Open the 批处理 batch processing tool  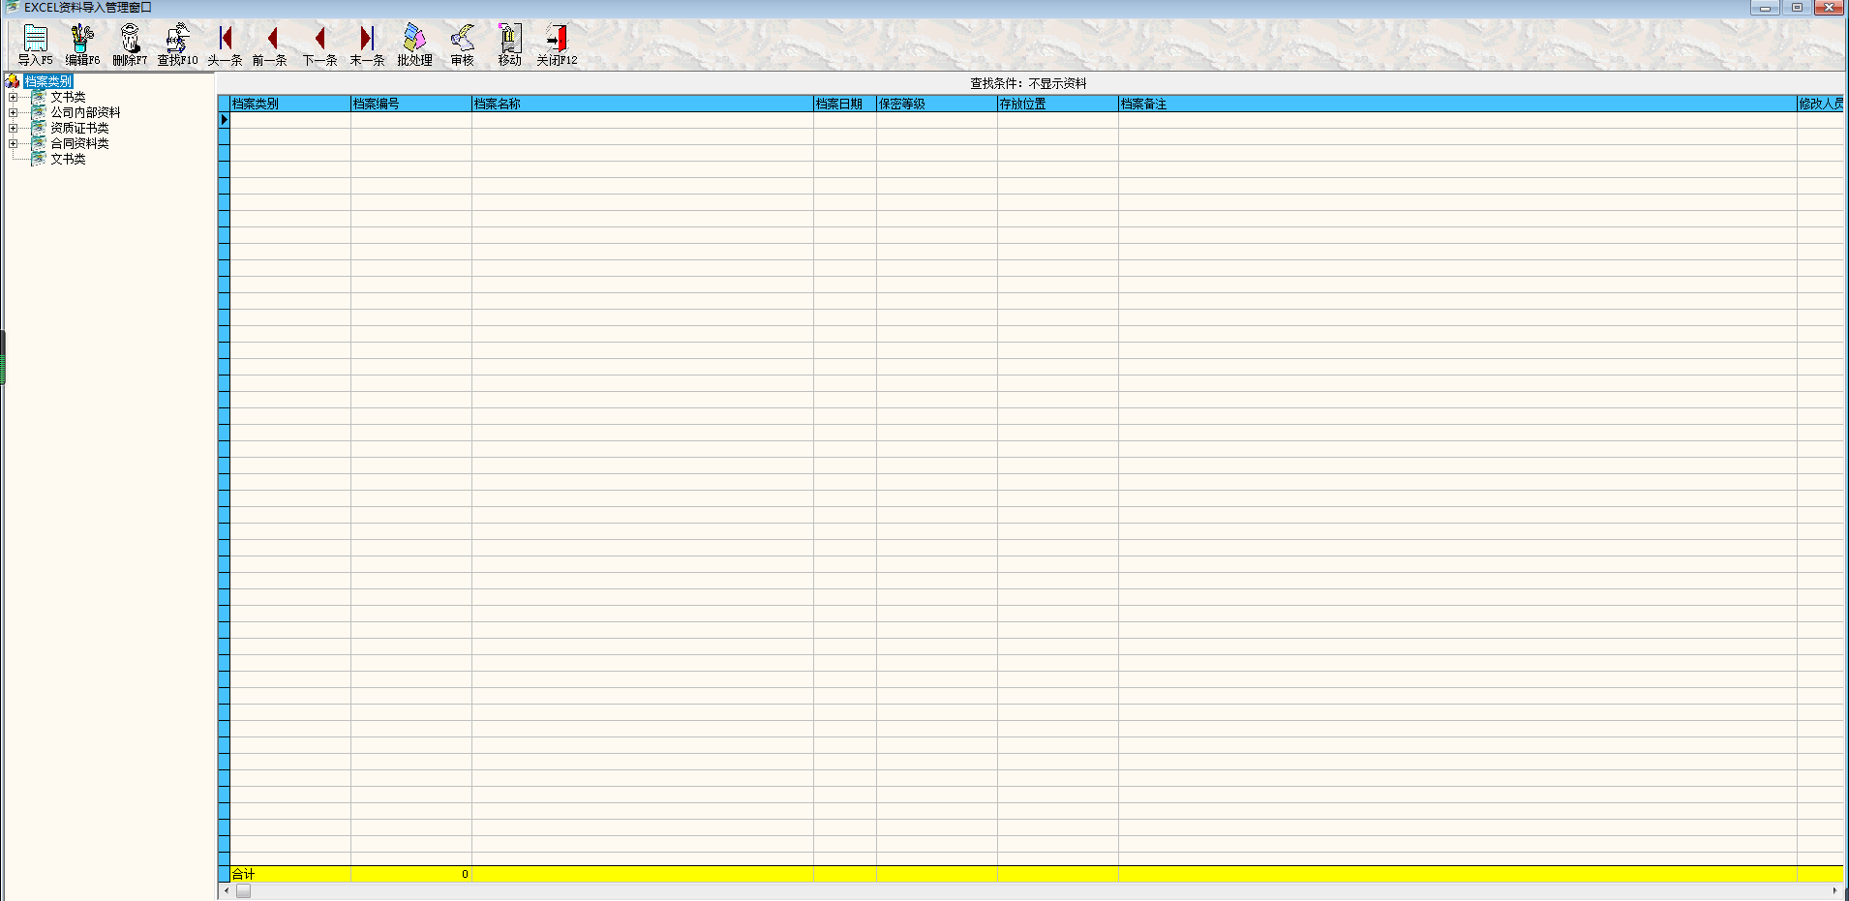(x=414, y=45)
